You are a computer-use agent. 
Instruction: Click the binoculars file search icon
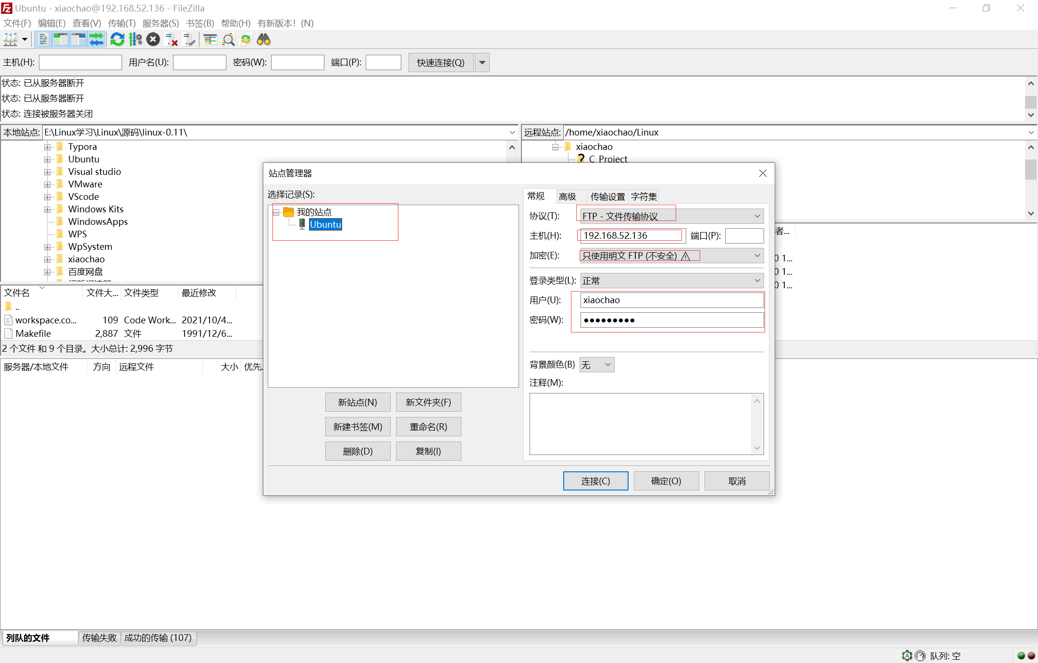(x=263, y=39)
